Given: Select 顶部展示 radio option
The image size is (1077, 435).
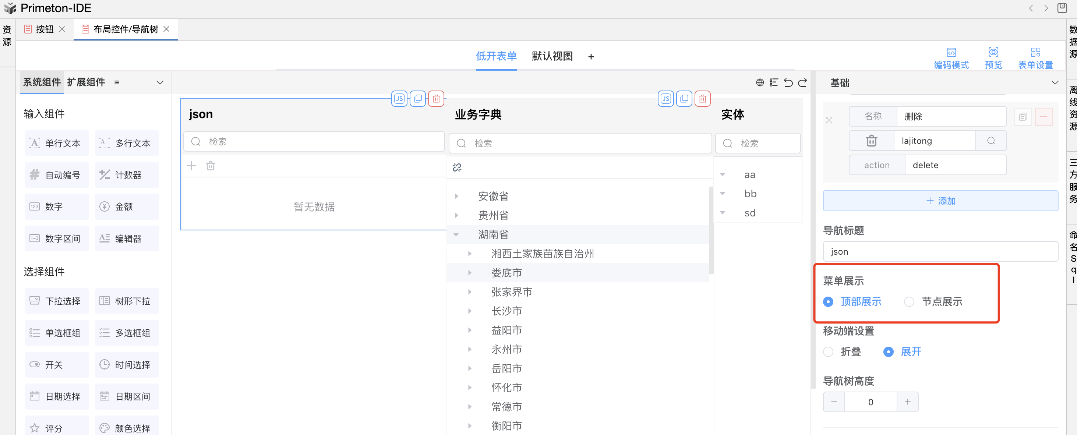Looking at the screenshot, I should (x=828, y=302).
